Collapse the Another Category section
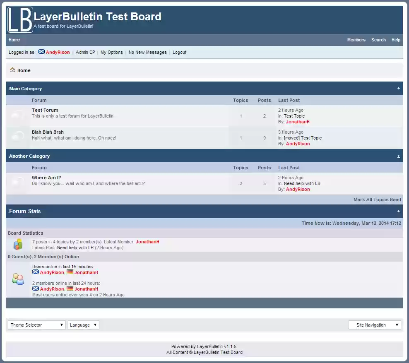 pyautogui.click(x=399, y=156)
